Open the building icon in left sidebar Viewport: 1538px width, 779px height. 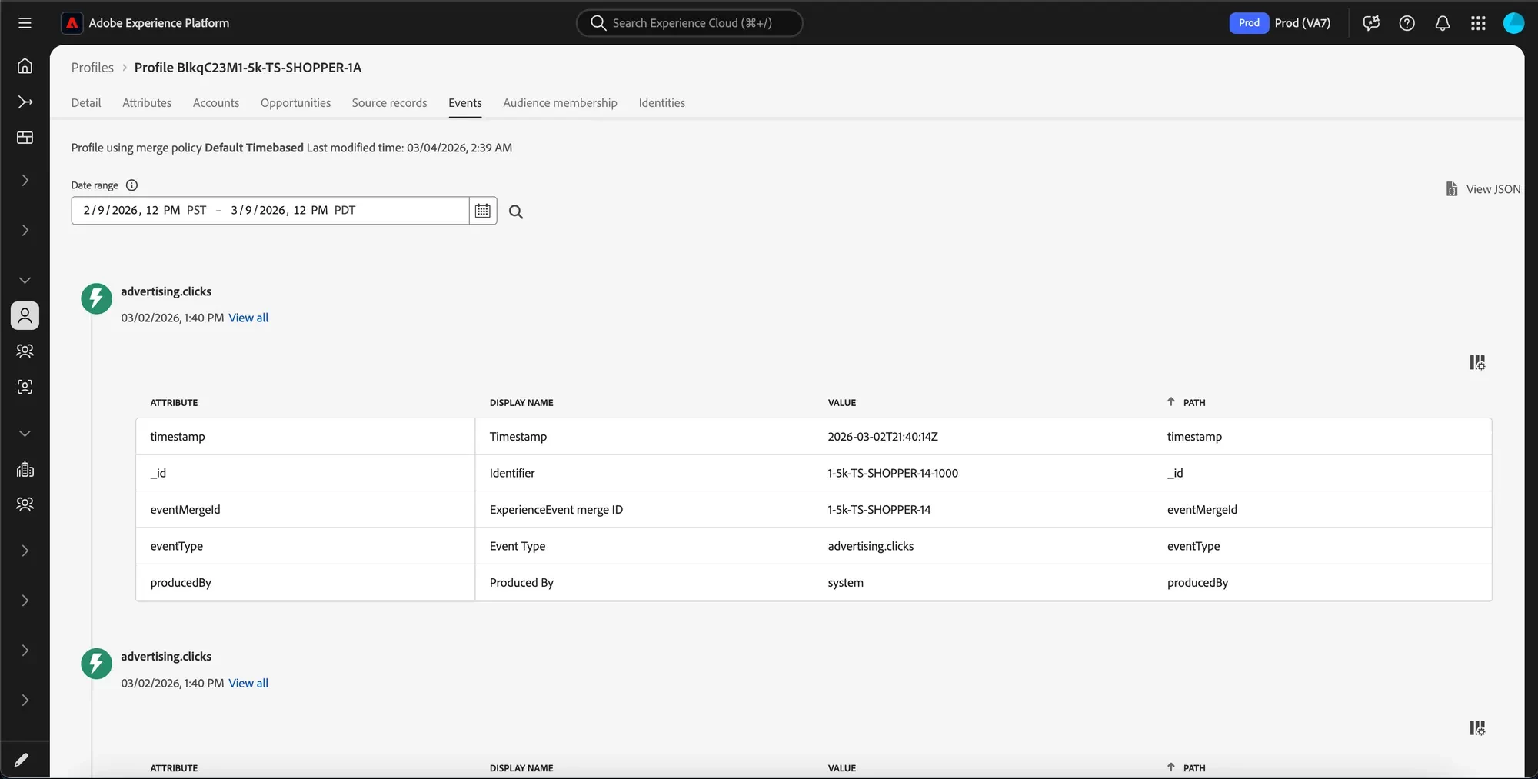coord(25,469)
